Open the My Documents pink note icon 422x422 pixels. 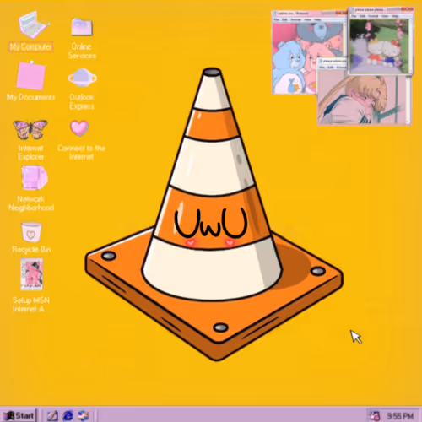[30, 75]
